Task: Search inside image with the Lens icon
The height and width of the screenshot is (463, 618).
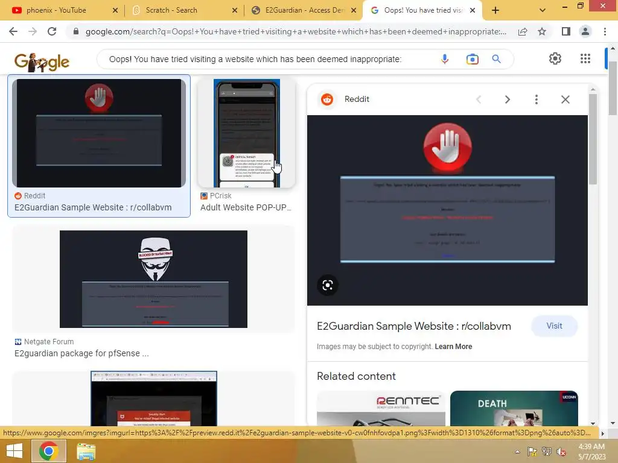Action: (328, 285)
